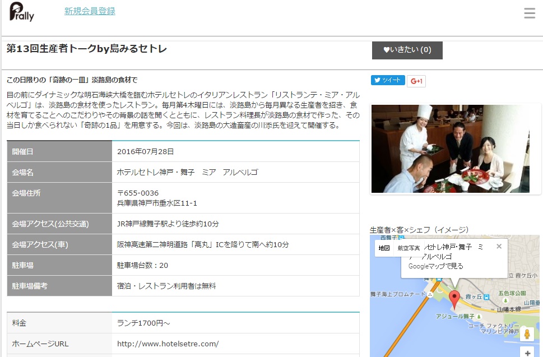The height and width of the screenshot is (357, 543).
Task: Switch map to 航空写真 view
Action: (409, 248)
